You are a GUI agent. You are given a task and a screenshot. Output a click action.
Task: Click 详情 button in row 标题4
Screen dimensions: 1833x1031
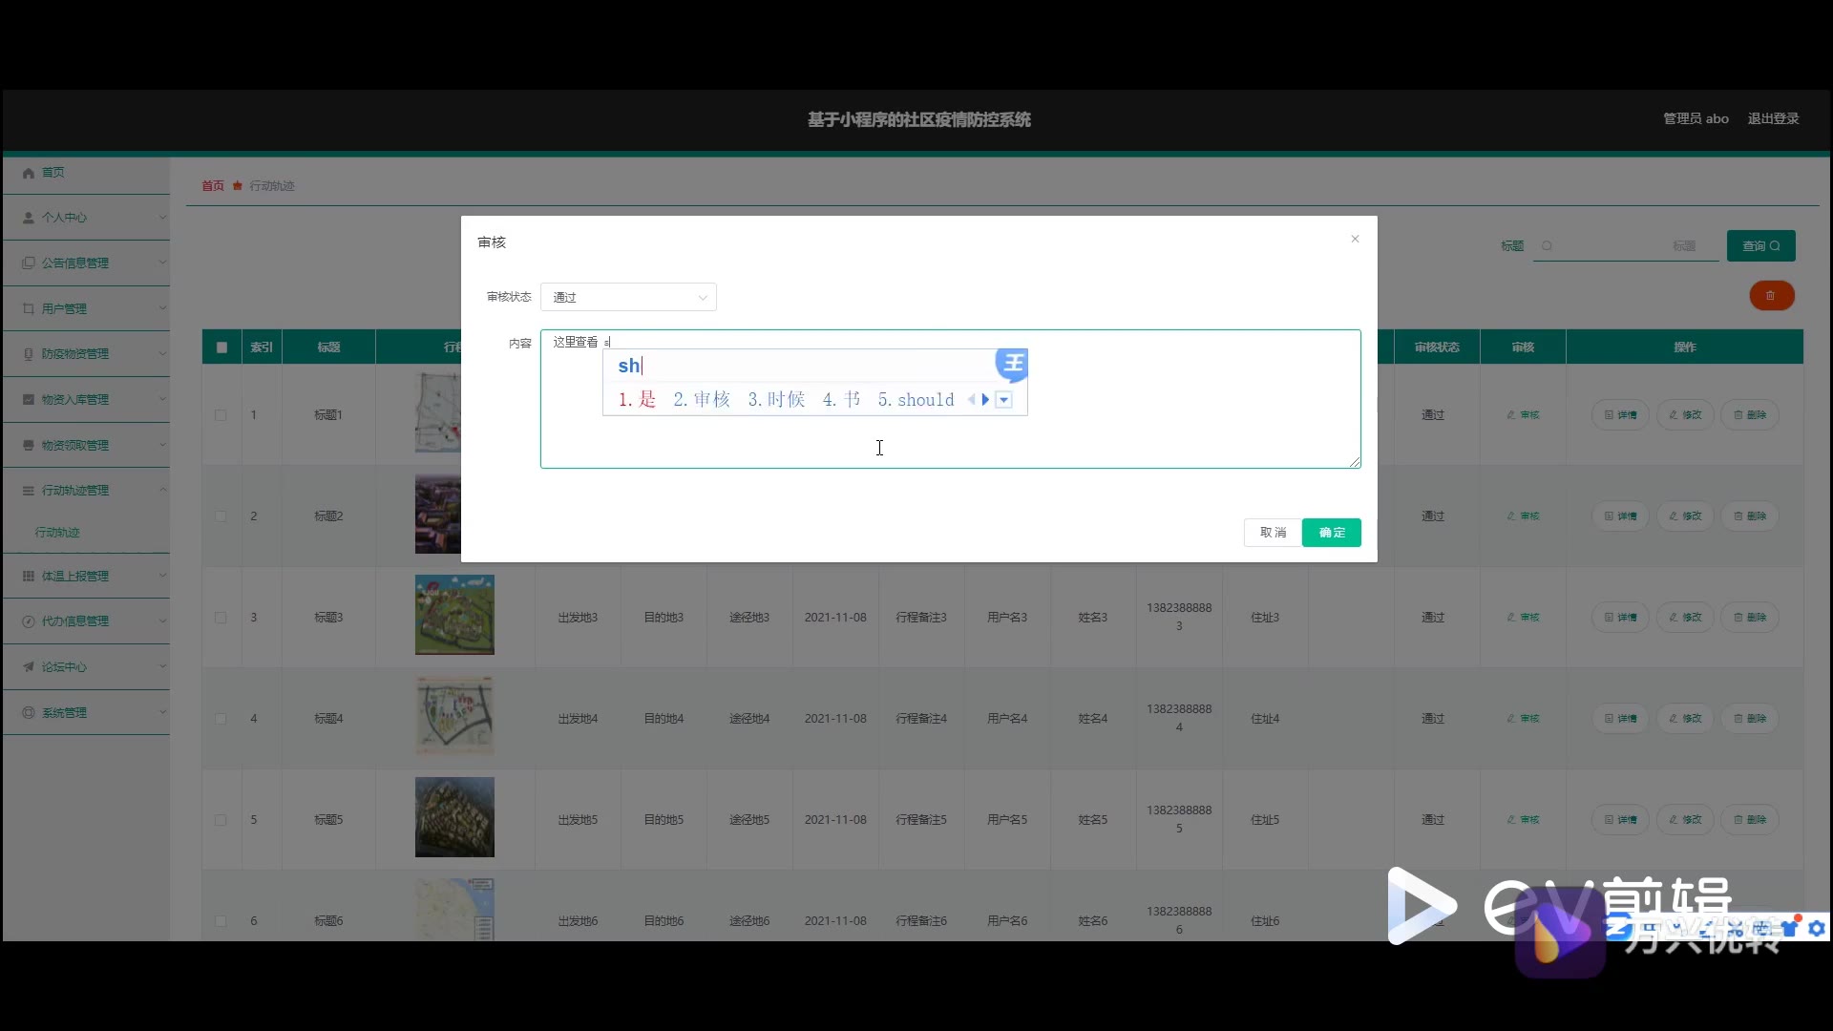point(1620,719)
